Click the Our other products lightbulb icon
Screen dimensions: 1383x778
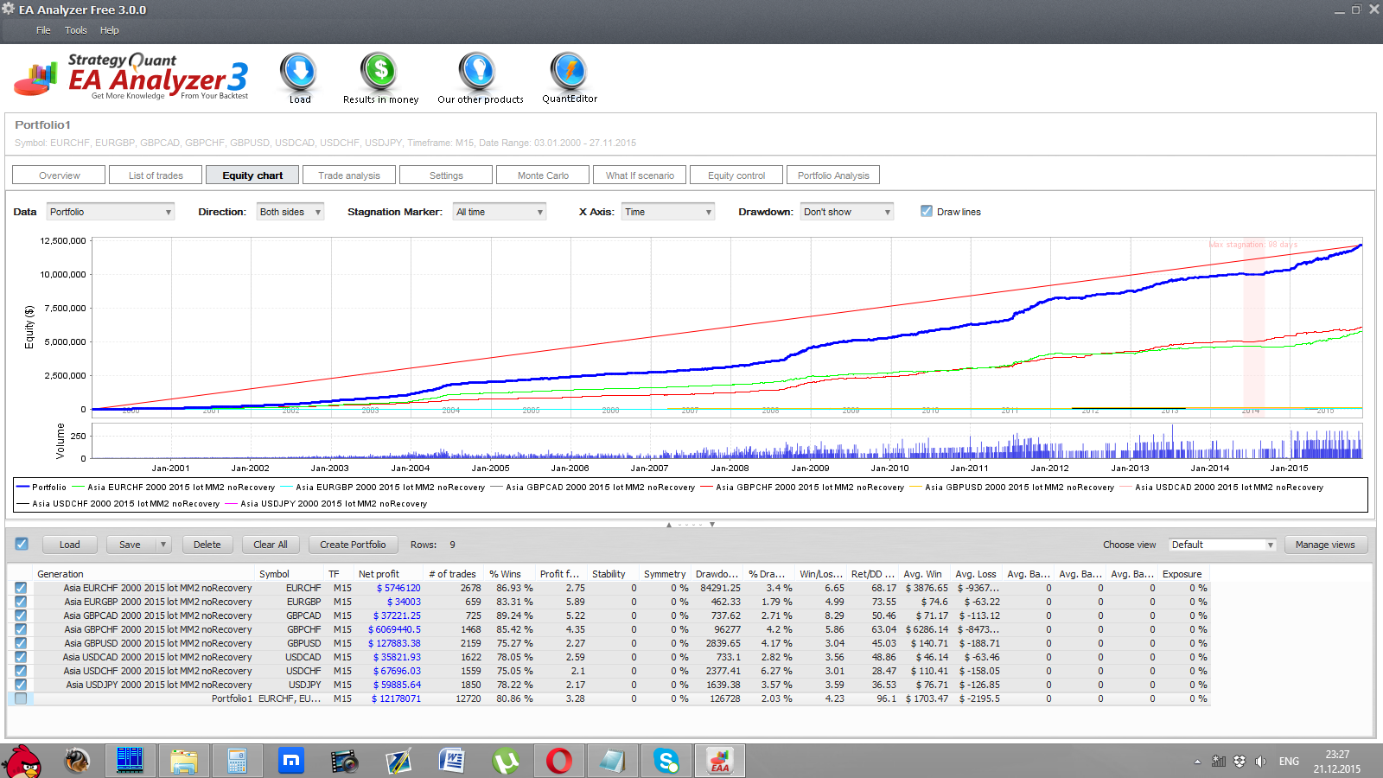477,72
